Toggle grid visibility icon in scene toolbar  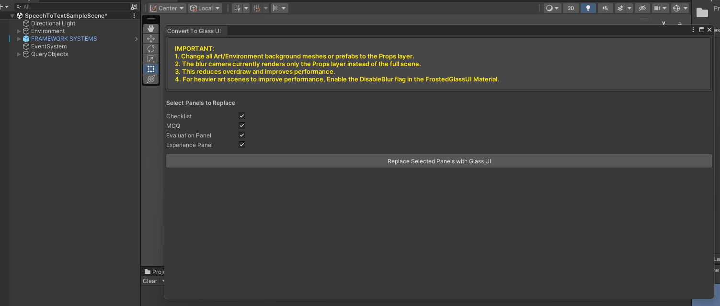tap(237, 8)
